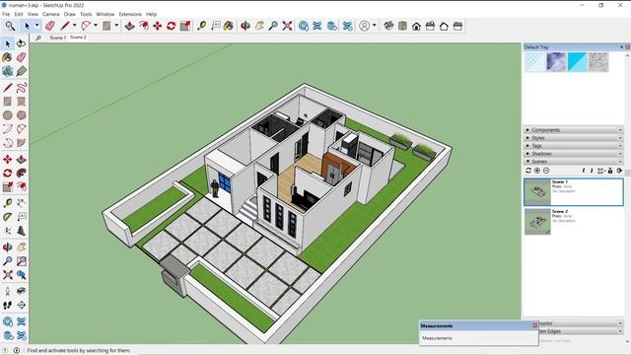Collapse the Scenes tray panel
The width and height of the screenshot is (631, 355).
point(574,162)
